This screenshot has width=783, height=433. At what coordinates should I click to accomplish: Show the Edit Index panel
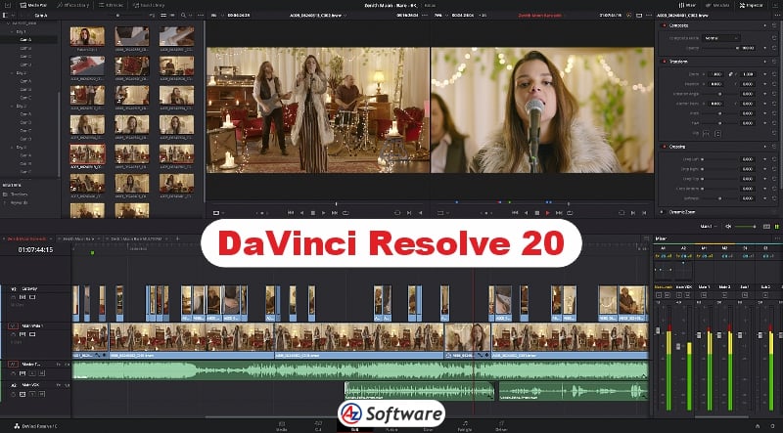point(112,5)
